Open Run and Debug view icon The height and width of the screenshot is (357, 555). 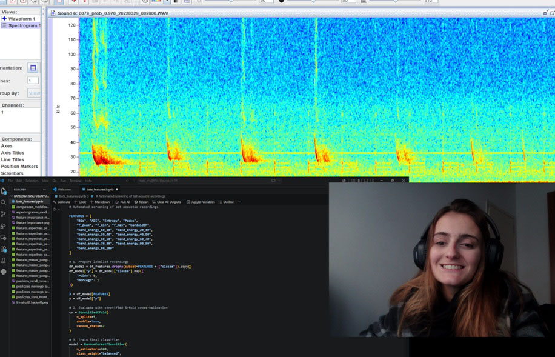click(4, 225)
